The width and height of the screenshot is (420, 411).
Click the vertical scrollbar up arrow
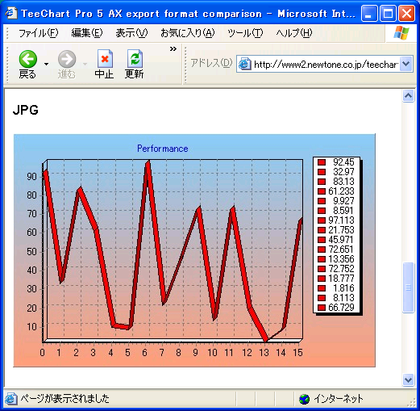click(x=408, y=96)
